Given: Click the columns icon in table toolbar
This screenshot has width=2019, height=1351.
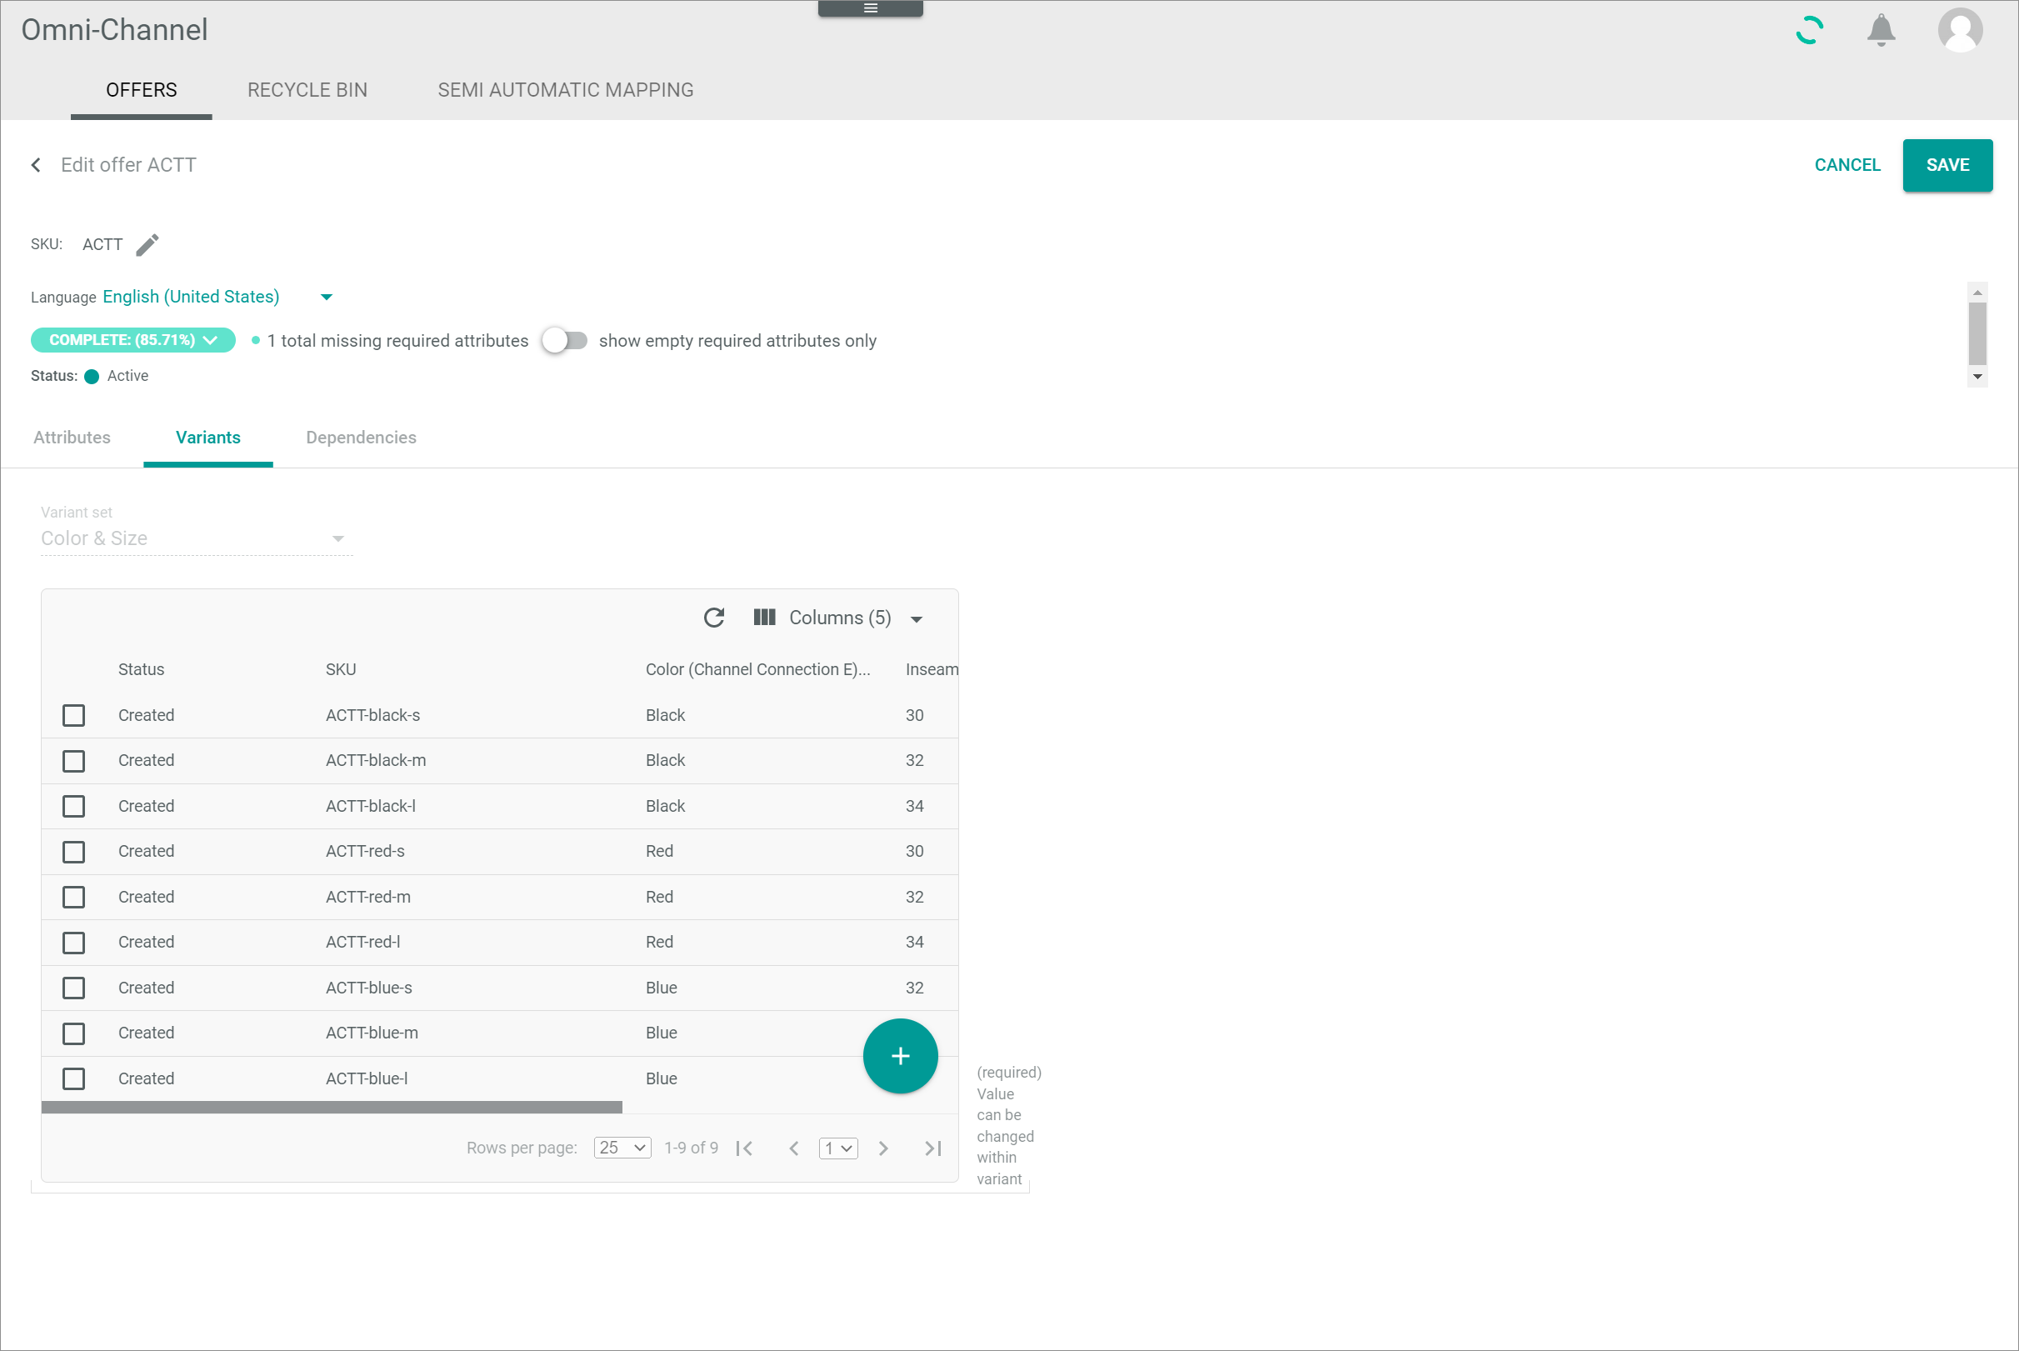Looking at the screenshot, I should pyautogui.click(x=764, y=618).
